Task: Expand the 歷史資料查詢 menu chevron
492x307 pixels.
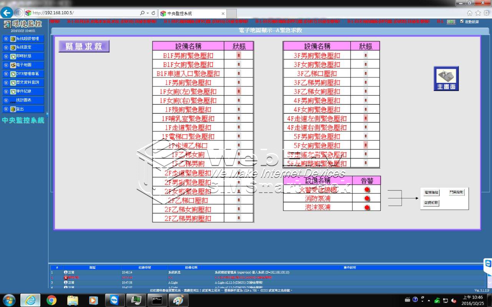Action: click(x=6, y=83)
